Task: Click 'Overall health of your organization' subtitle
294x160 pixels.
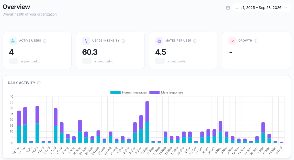Action: point(30,14)
